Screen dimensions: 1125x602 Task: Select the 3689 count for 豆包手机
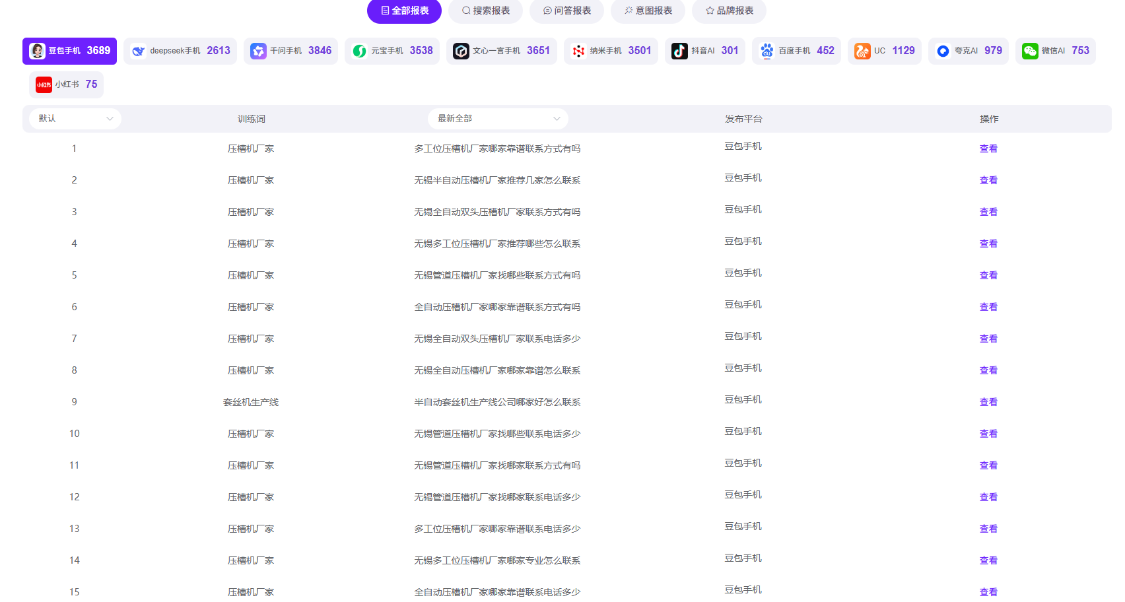pos(98,51)
